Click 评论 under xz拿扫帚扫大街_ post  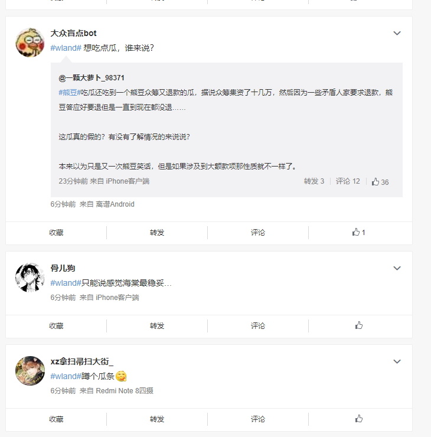[257, 419]
